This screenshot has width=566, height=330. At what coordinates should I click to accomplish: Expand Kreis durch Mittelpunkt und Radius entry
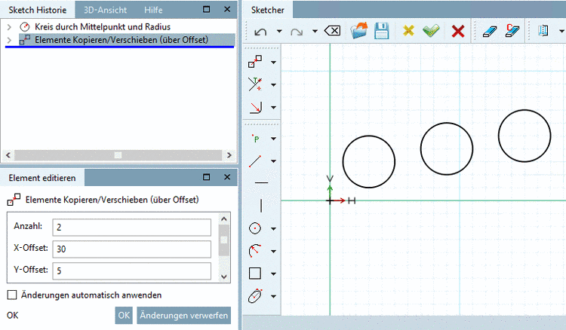pos(9,26)
